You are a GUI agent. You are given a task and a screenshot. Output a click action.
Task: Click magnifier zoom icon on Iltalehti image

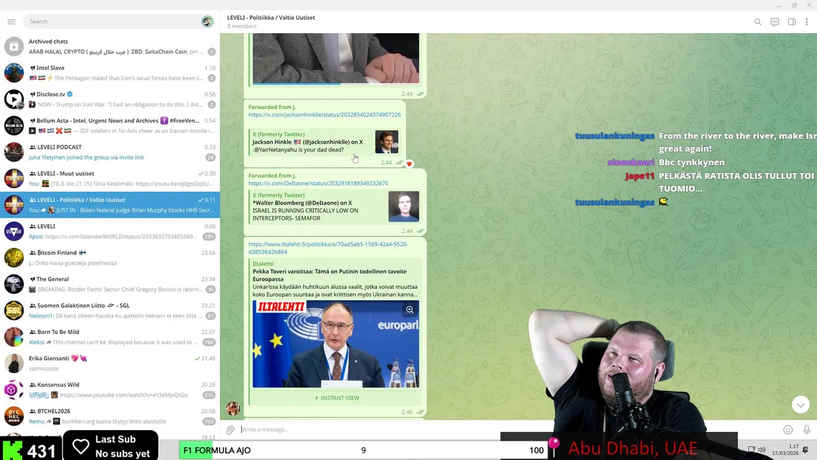410,310
